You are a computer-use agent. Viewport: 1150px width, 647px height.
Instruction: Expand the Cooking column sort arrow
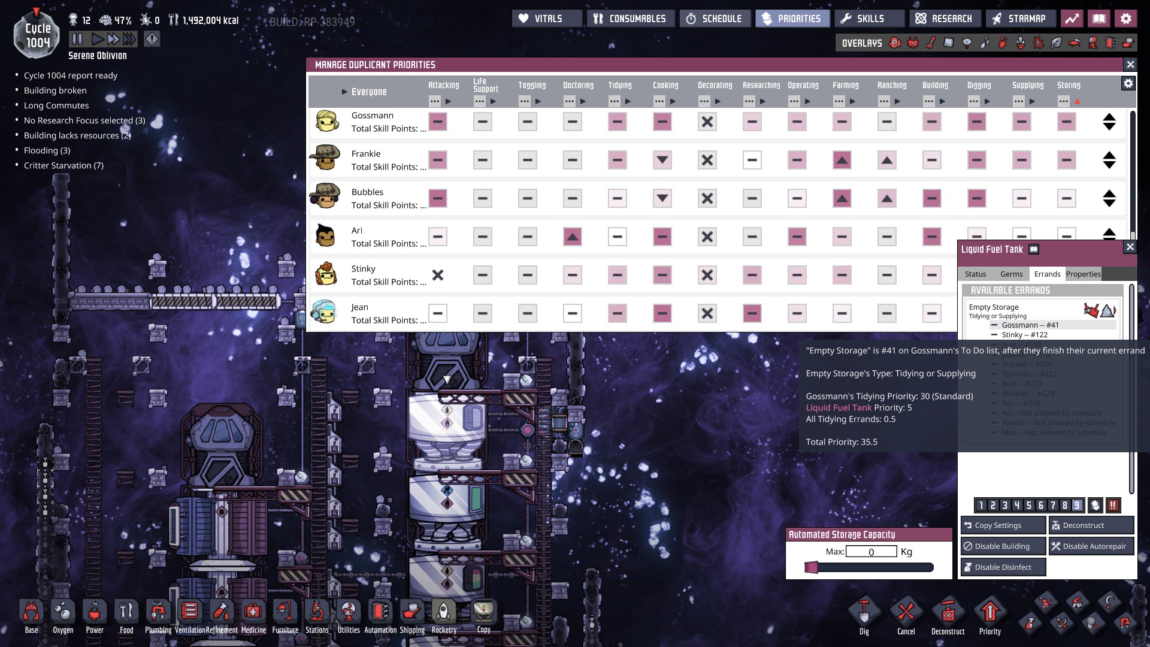click(673, 102)
